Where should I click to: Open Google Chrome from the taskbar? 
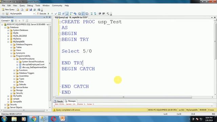pyautogui.click(x=34, y=119)
